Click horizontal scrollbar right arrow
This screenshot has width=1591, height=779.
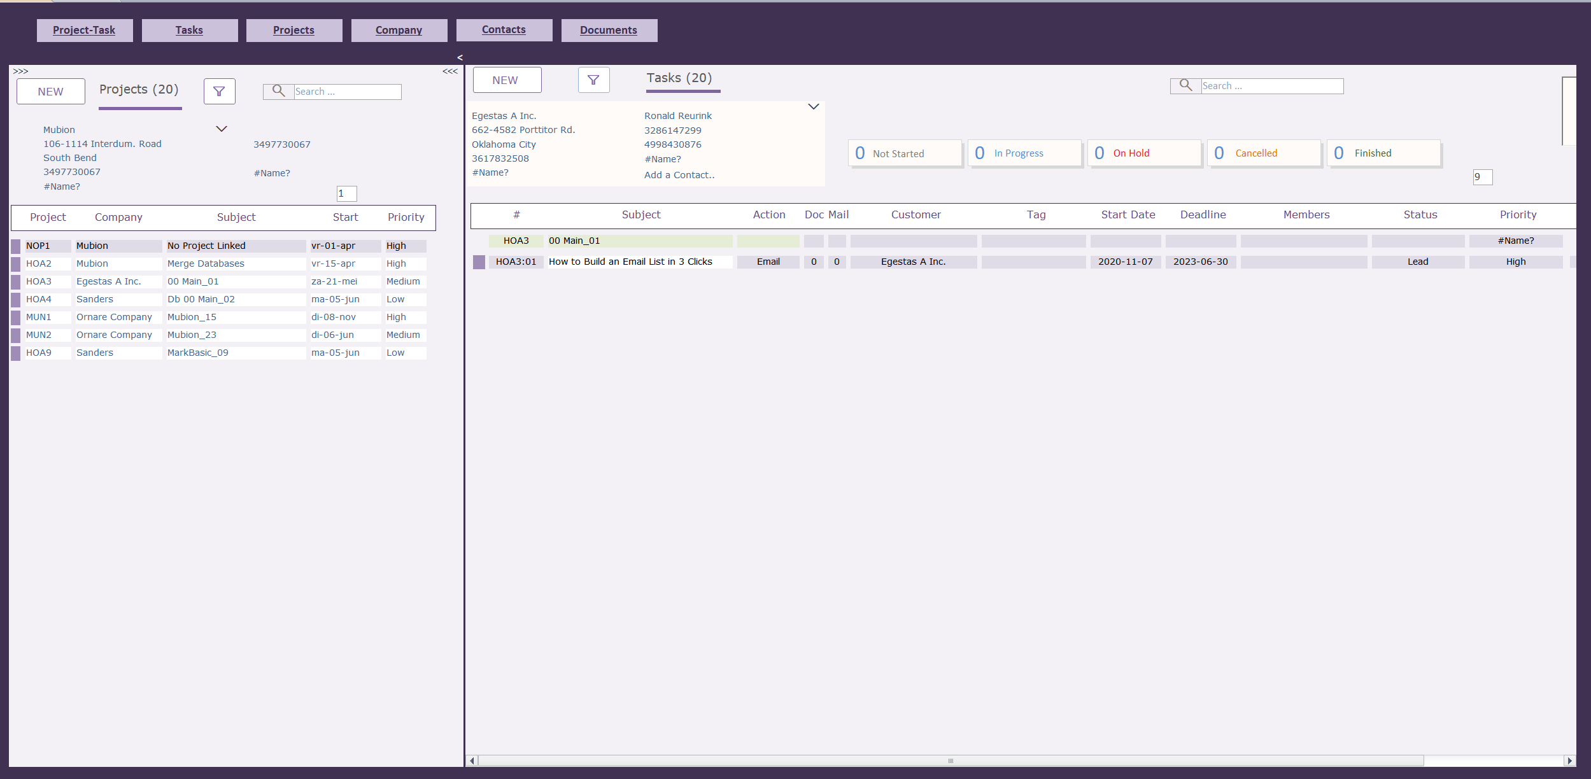pos(1570,761)
